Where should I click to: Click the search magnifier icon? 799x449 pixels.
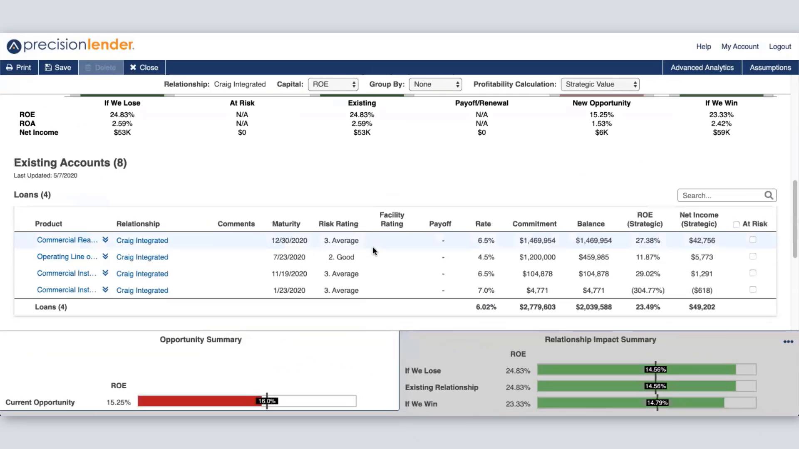coord(769,195)
